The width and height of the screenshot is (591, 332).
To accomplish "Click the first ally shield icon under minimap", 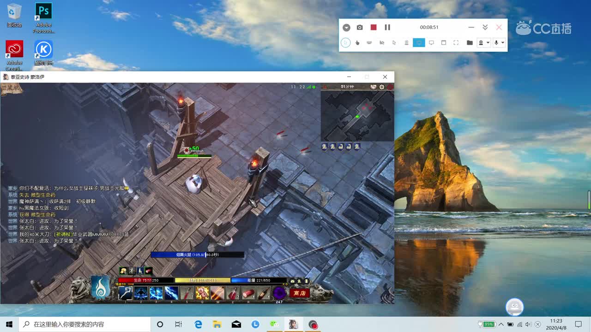I will 325,147.
